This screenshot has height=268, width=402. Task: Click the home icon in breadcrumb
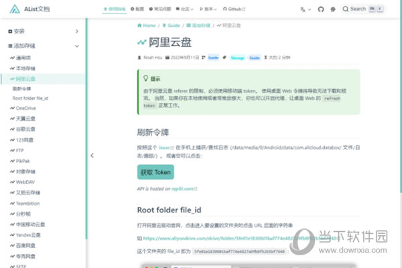coord(139,25)
